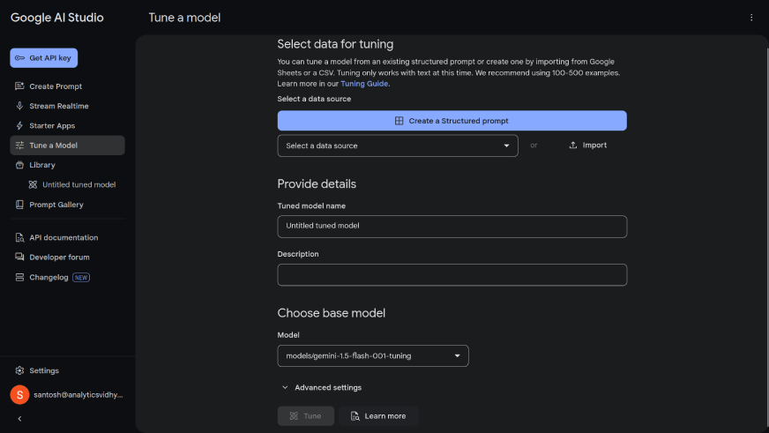Click the upload icon beside Import
This screenshot has width=769, height=433.
tap(573, 146)
